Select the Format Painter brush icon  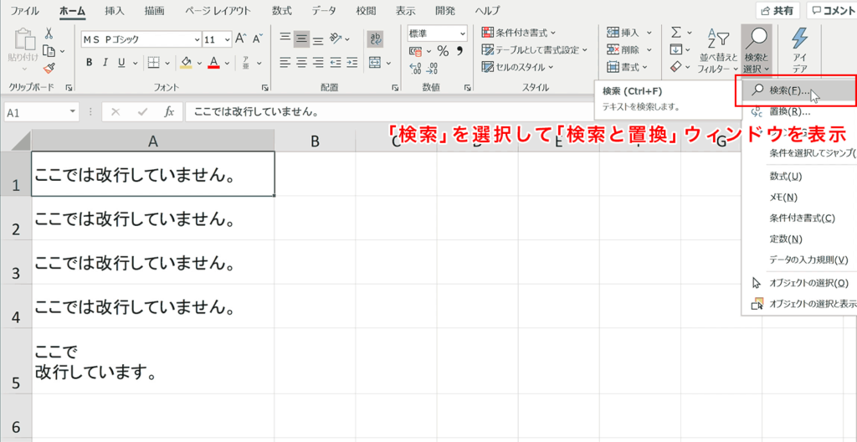pyautogui.click(x=49, y=68)
